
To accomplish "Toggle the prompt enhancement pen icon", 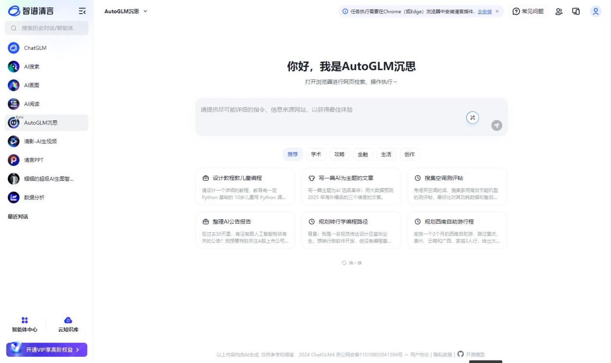I will [472, 117].
